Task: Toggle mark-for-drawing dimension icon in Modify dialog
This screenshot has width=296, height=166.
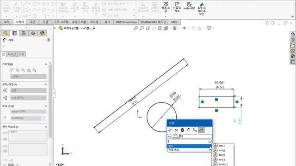Action: click(x=202, y=130)
